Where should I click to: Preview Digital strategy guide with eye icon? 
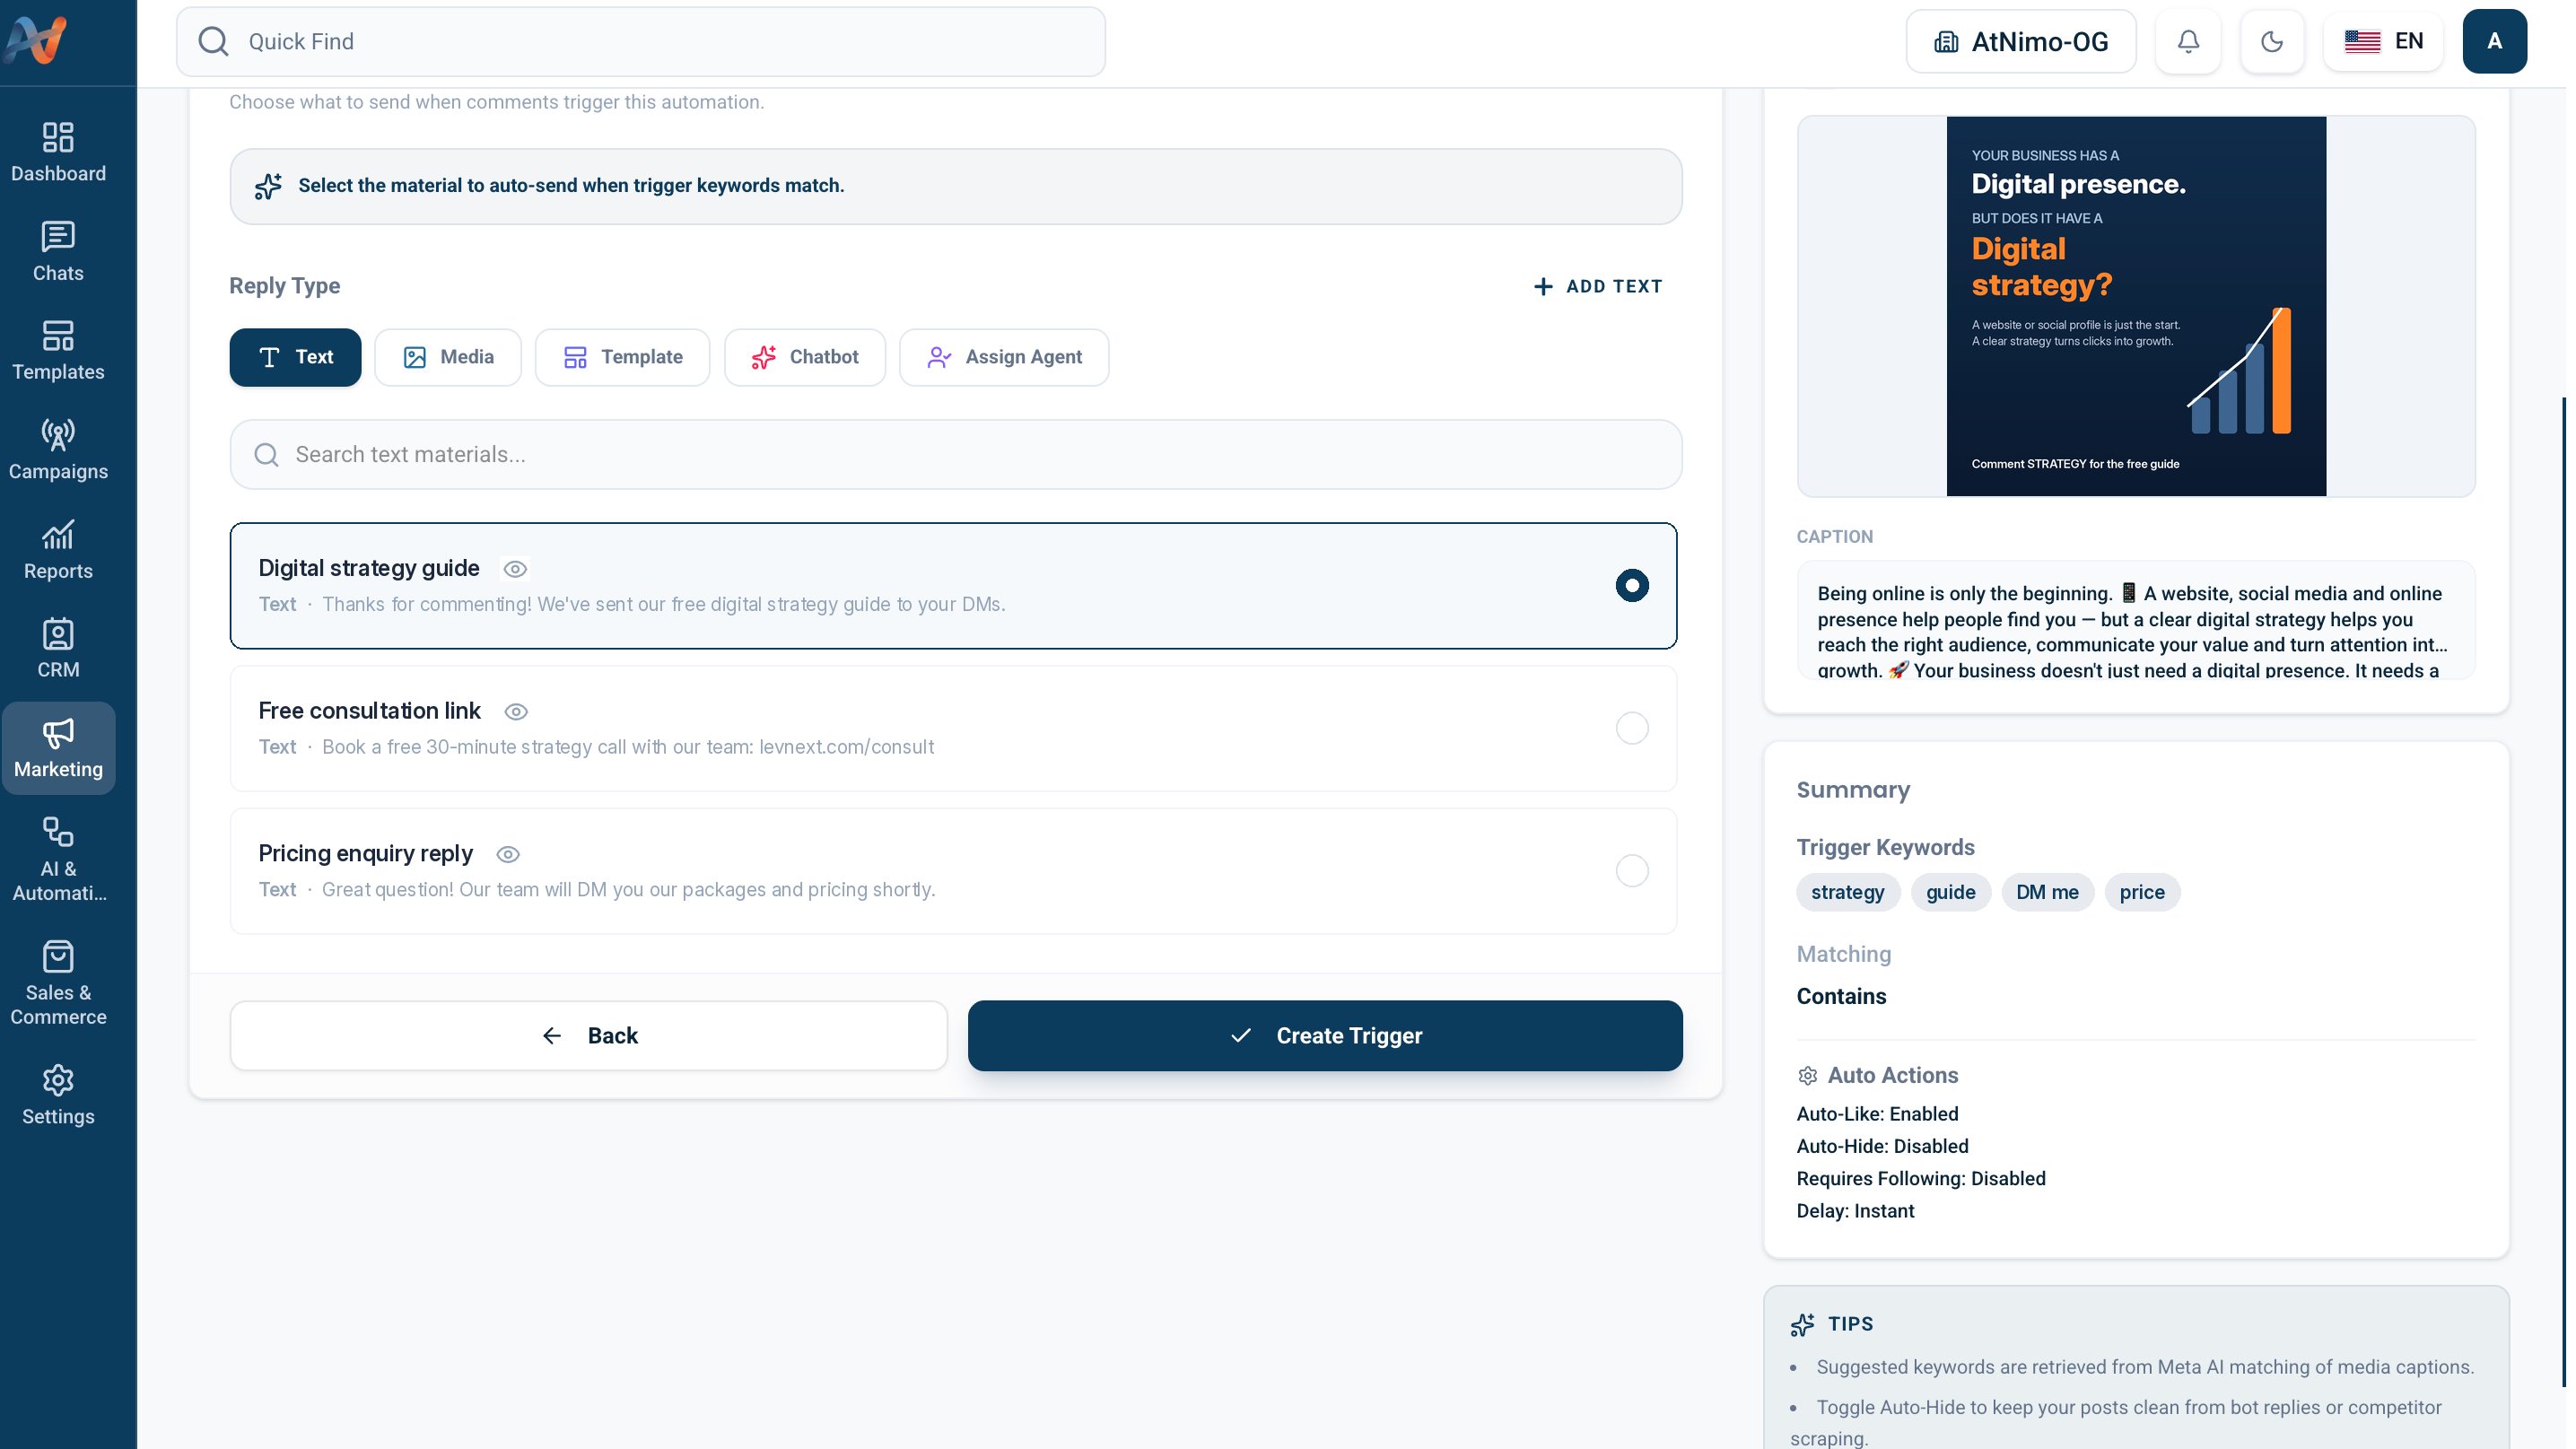click(515, 569)
